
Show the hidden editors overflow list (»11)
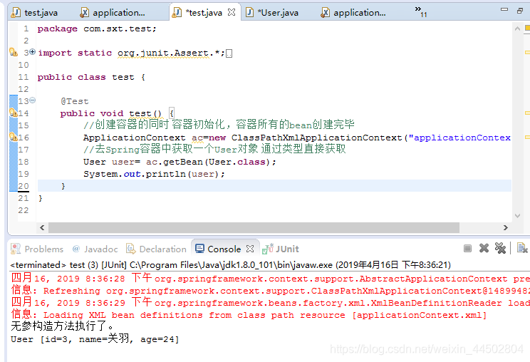coord(421,11)
